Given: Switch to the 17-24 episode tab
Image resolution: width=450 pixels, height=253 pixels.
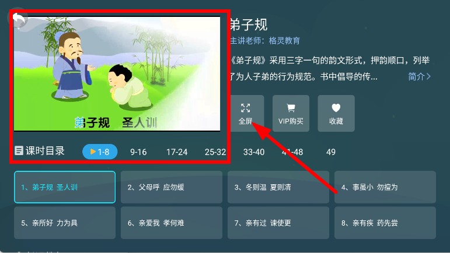Looking at the screenshot, I should (177, 152).
